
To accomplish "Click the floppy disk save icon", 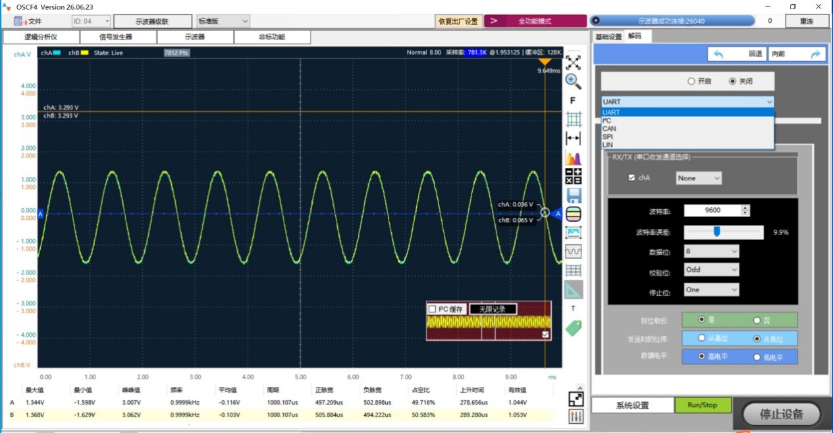I will tap(574, 195).
